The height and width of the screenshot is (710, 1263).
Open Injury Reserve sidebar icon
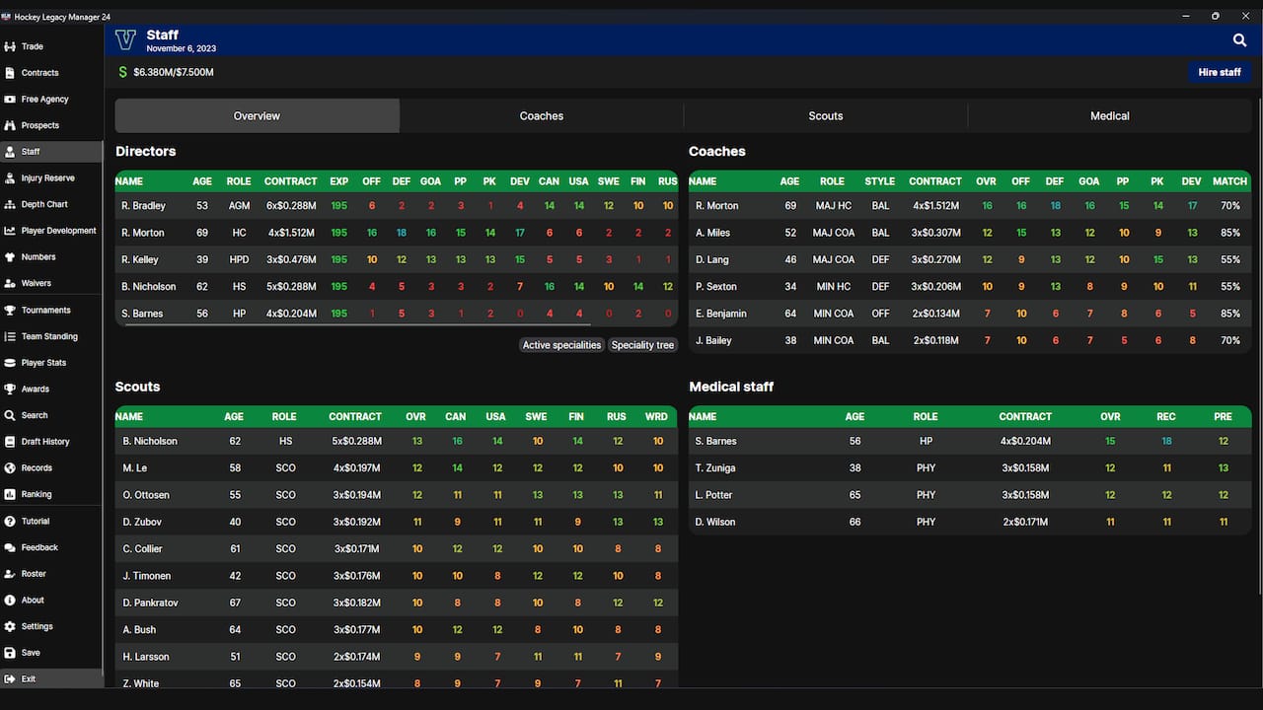coord(10,178)
